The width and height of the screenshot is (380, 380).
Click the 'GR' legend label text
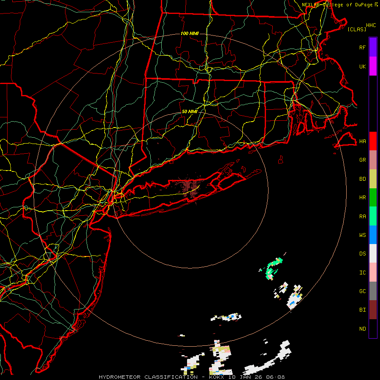coord(362,160)
